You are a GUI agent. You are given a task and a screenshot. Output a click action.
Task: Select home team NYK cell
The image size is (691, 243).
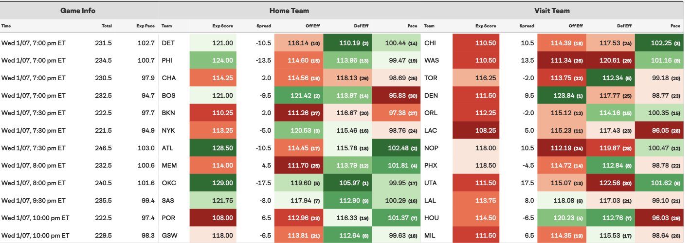tap(168, 130)
